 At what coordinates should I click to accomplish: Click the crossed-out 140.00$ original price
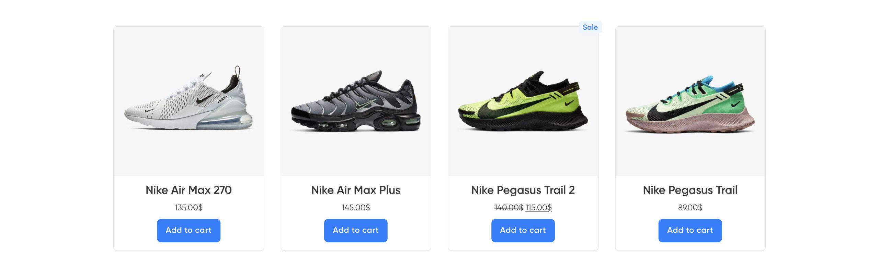[x=508, y=207]
